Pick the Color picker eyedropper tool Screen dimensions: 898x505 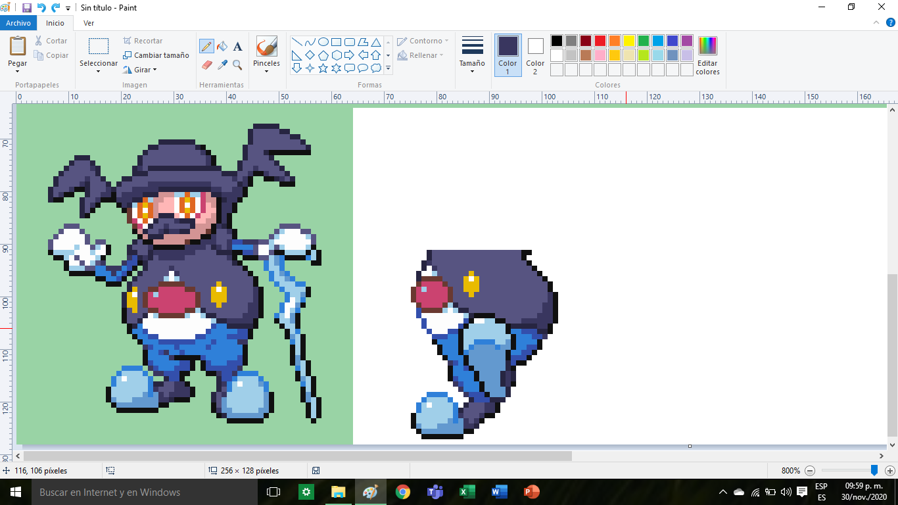point(222,65)
